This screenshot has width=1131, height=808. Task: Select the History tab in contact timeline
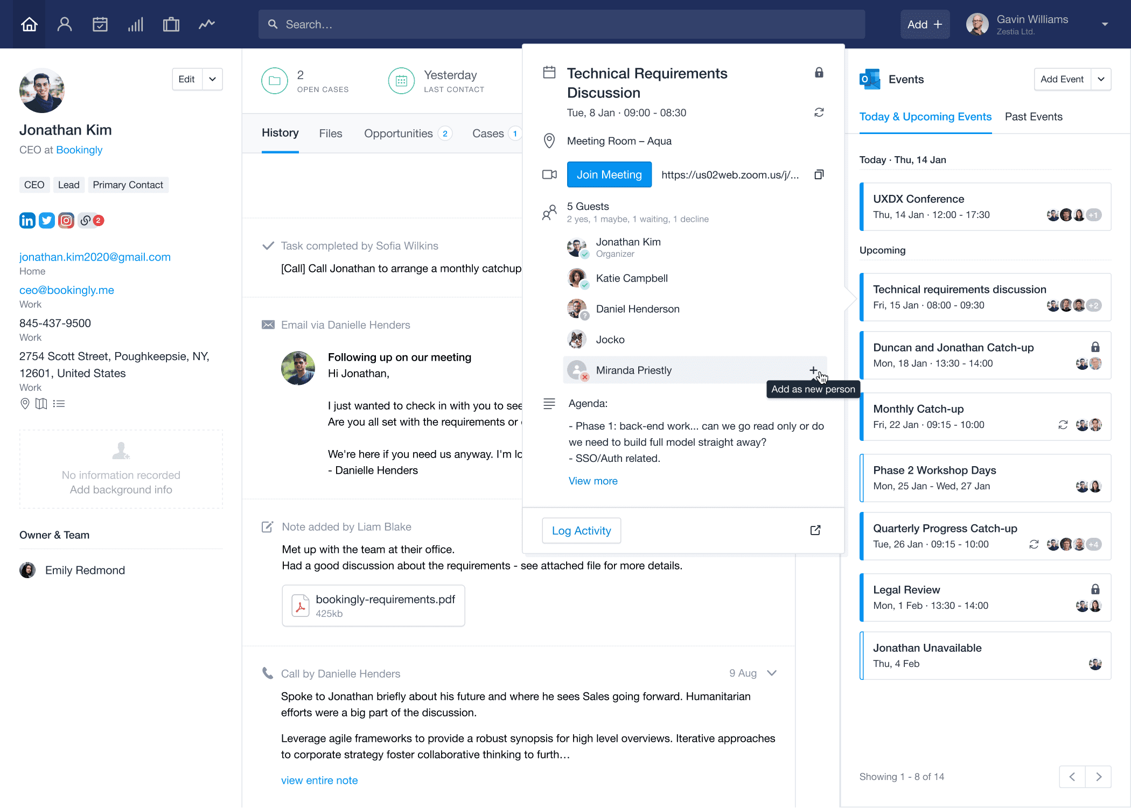point(279,133)
